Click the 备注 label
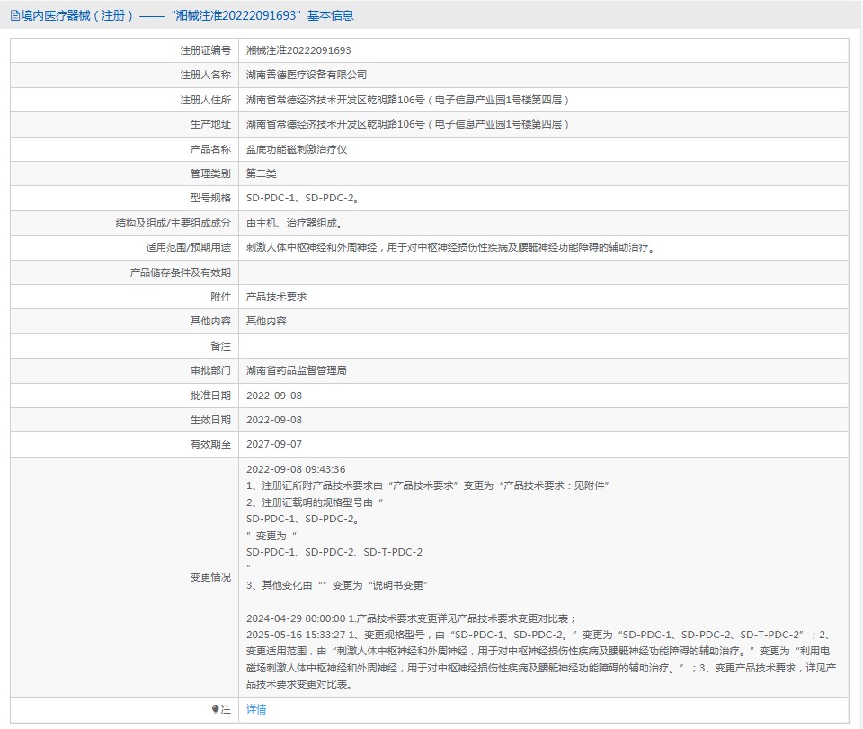863x729 pixels. coord(221,346)
